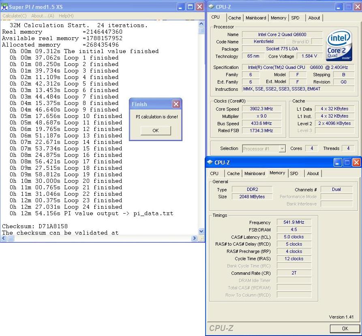Image resolution: width=362 pixels, height=336 pixels.
Task: Open the Calculate(C) menu in Super PI
Action: click(15, 16)
